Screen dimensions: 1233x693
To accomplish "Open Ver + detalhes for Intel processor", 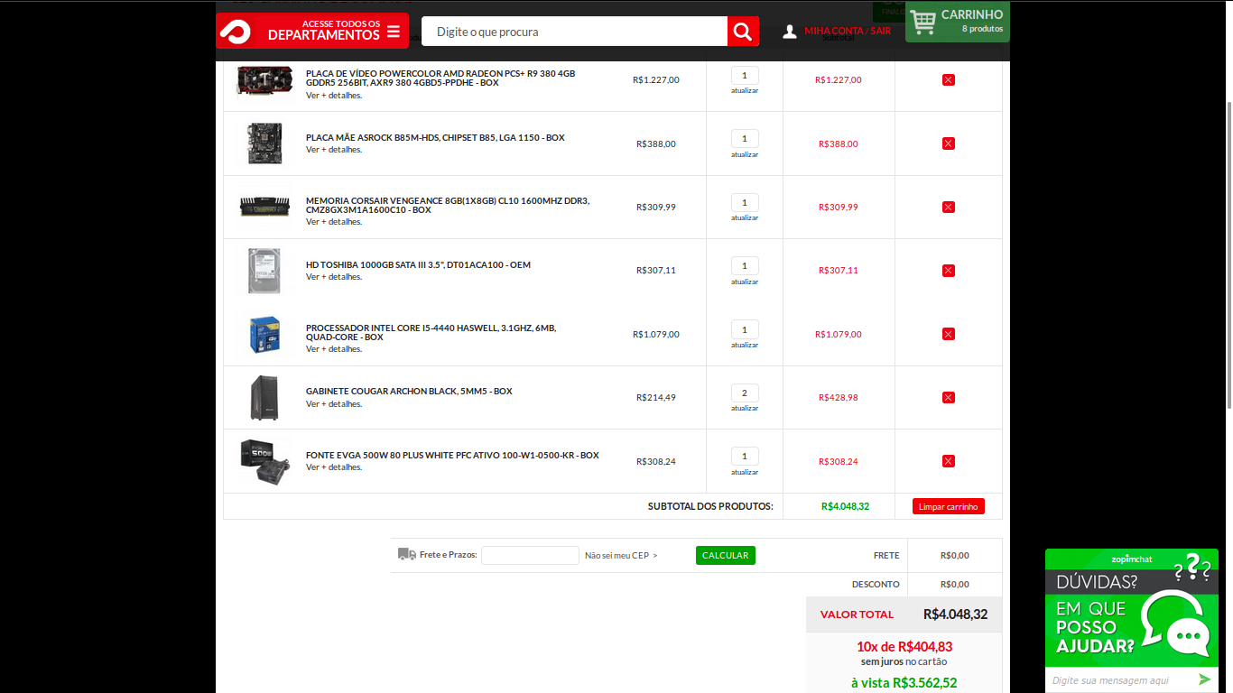I will click(334, 348).
